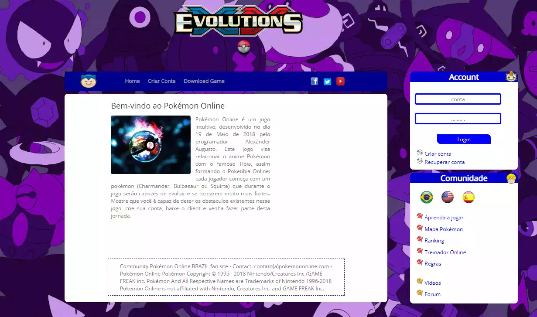Image resolution: width=537 pixels, height=317 pixels.
Task: Open the Mapa Pokémon link
Action: 444,229
